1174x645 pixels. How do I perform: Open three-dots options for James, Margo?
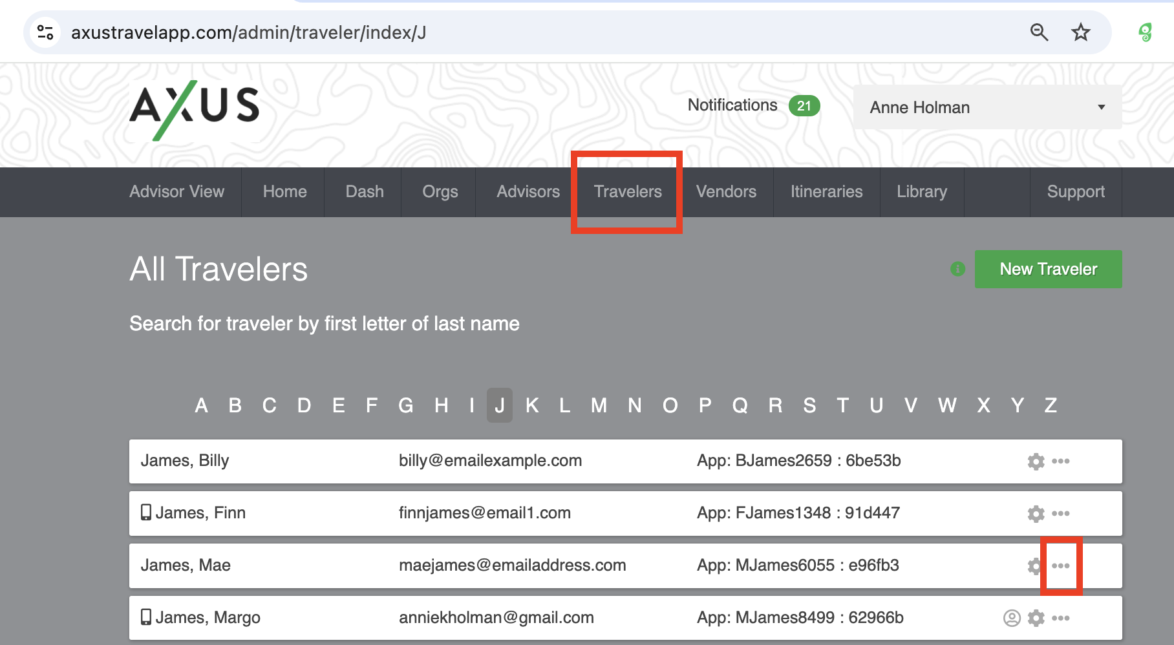point(1060,619)
